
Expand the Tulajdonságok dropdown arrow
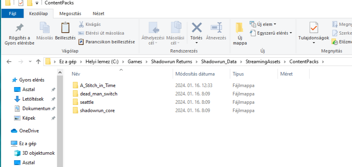tap(313, 43)
